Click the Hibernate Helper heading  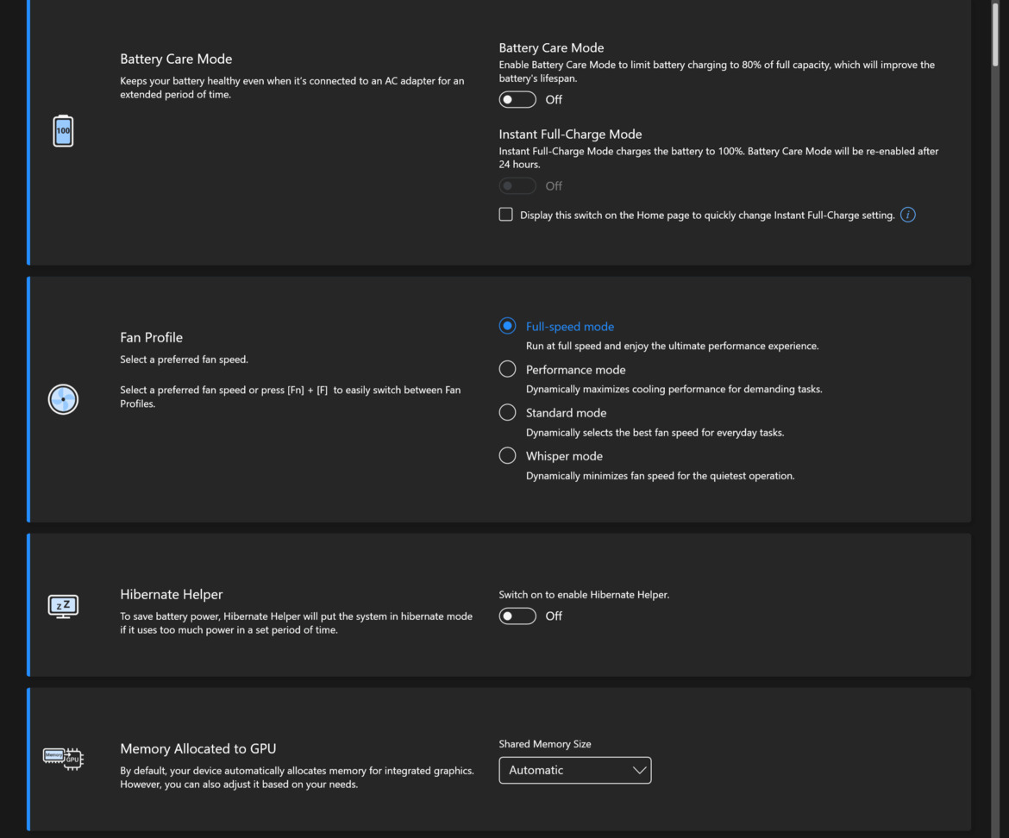[171, 594]
